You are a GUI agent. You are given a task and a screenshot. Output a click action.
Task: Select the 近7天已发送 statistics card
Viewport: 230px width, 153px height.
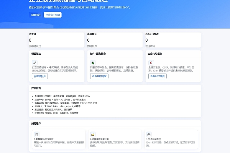click(x=172, y=40)
